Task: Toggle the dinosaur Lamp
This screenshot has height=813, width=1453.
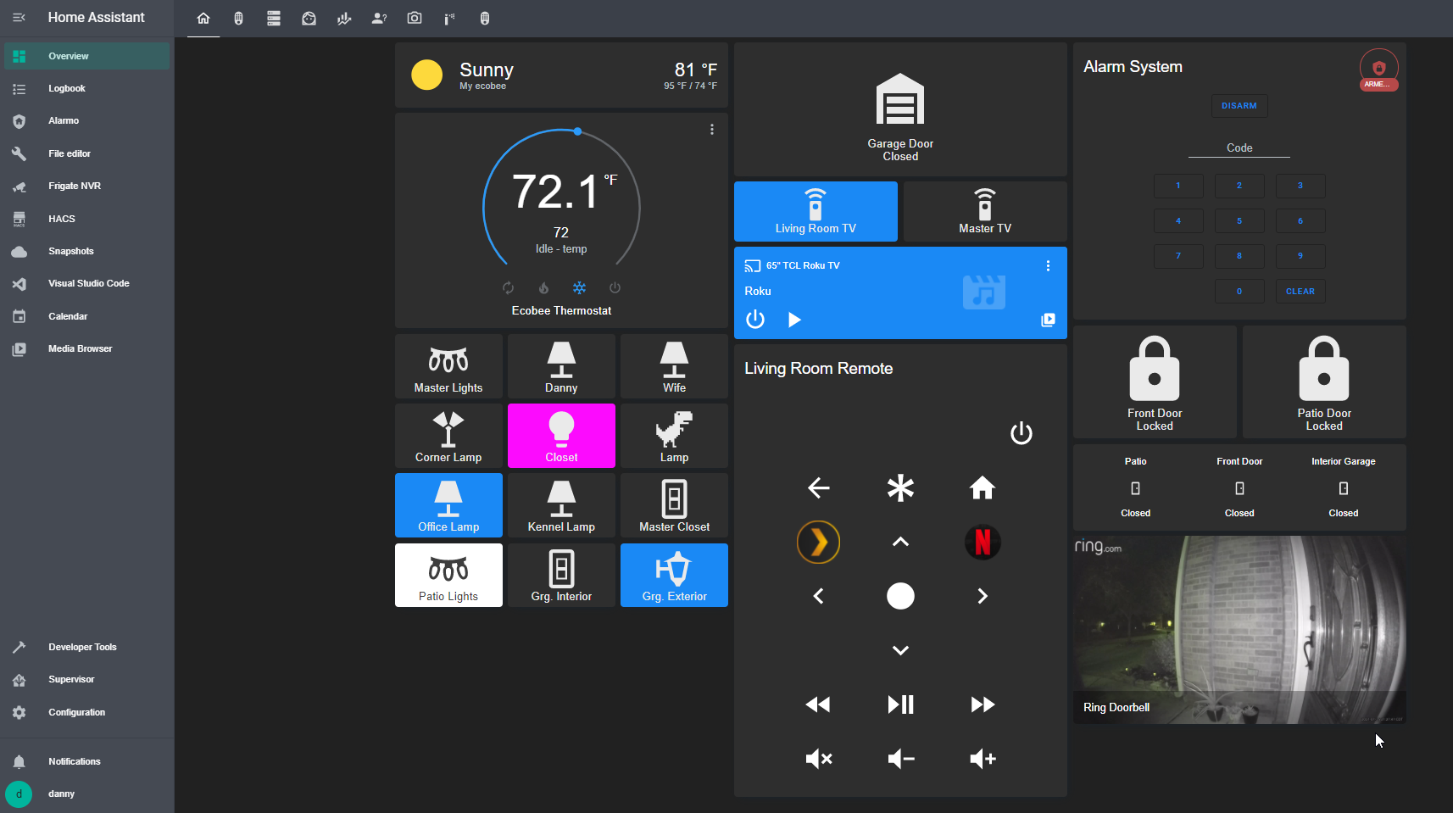Action: pos(674,436)
